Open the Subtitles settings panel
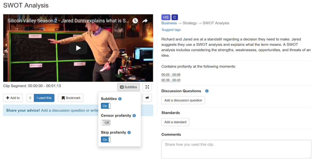This screenshot has height=161, width=316. 129,87
